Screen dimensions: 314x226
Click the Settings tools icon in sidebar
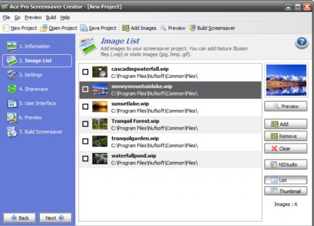pos(12,75)
